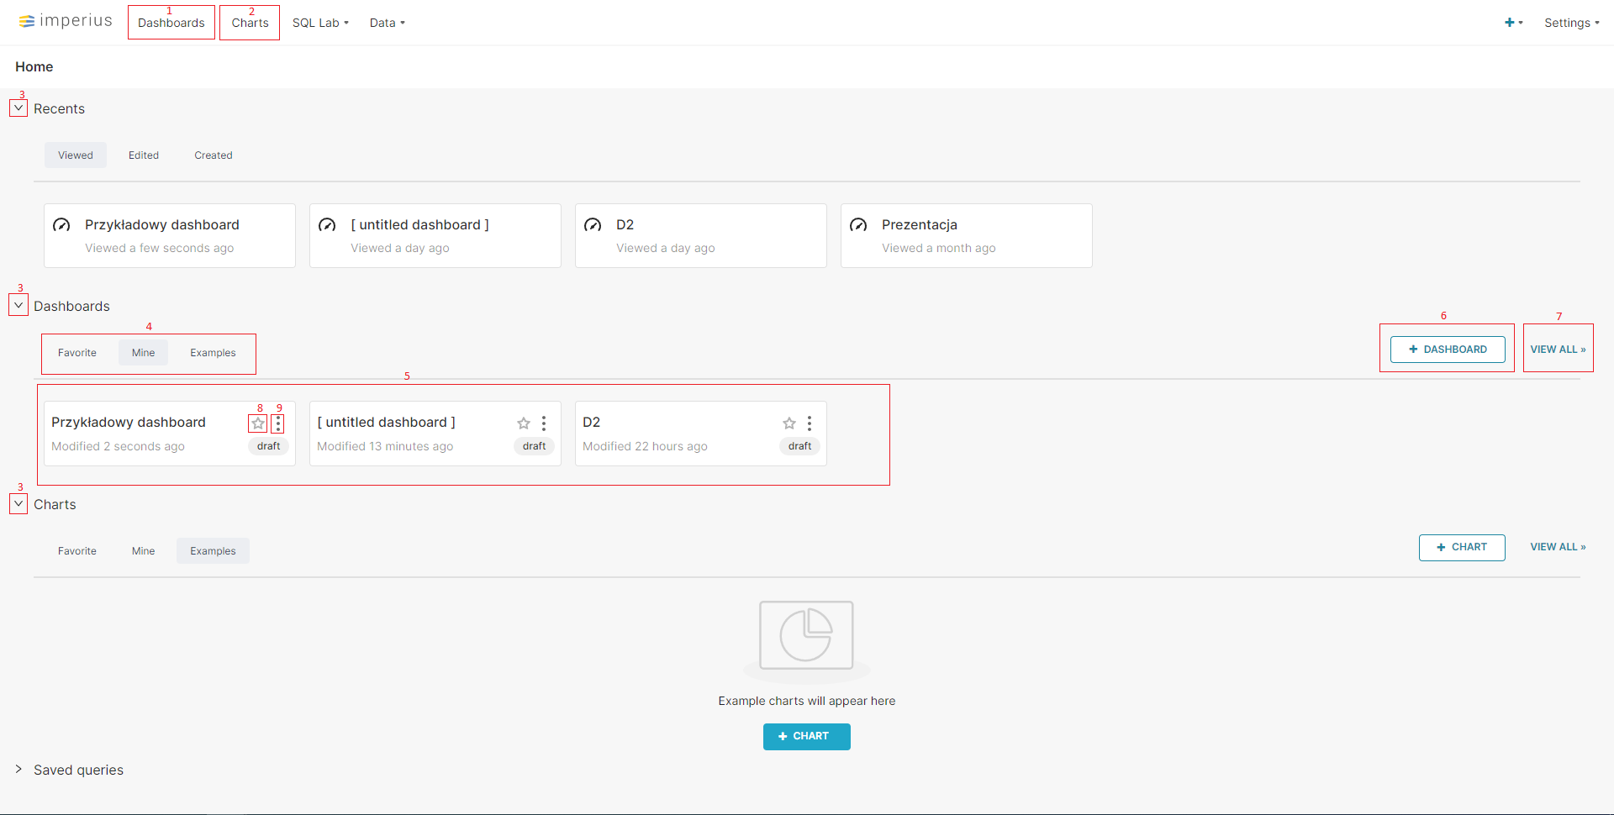Open recent Prezentacja card
The image size is (1614, 815).
tap(967, 235)
